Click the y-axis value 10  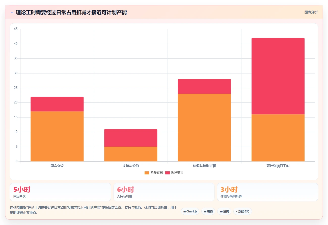16,132
